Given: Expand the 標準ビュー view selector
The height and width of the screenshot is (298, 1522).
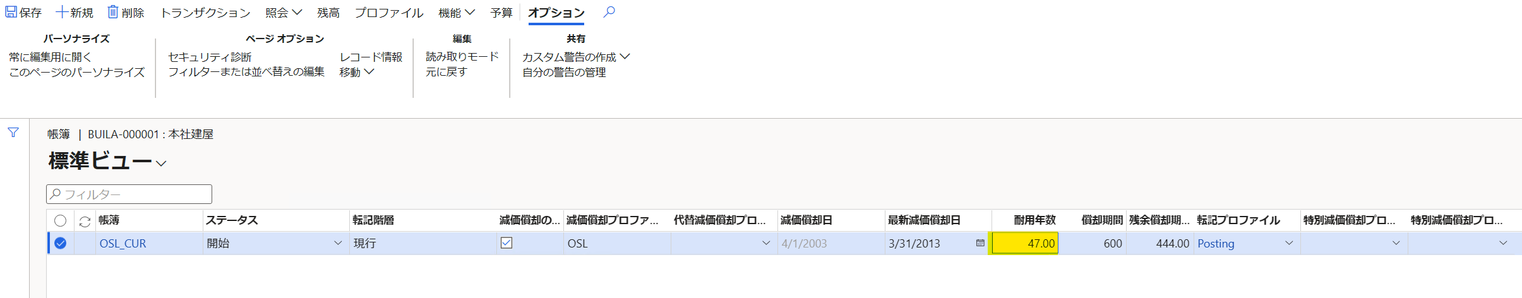Looking at the screenshot, I should click(x=161, y=164).
